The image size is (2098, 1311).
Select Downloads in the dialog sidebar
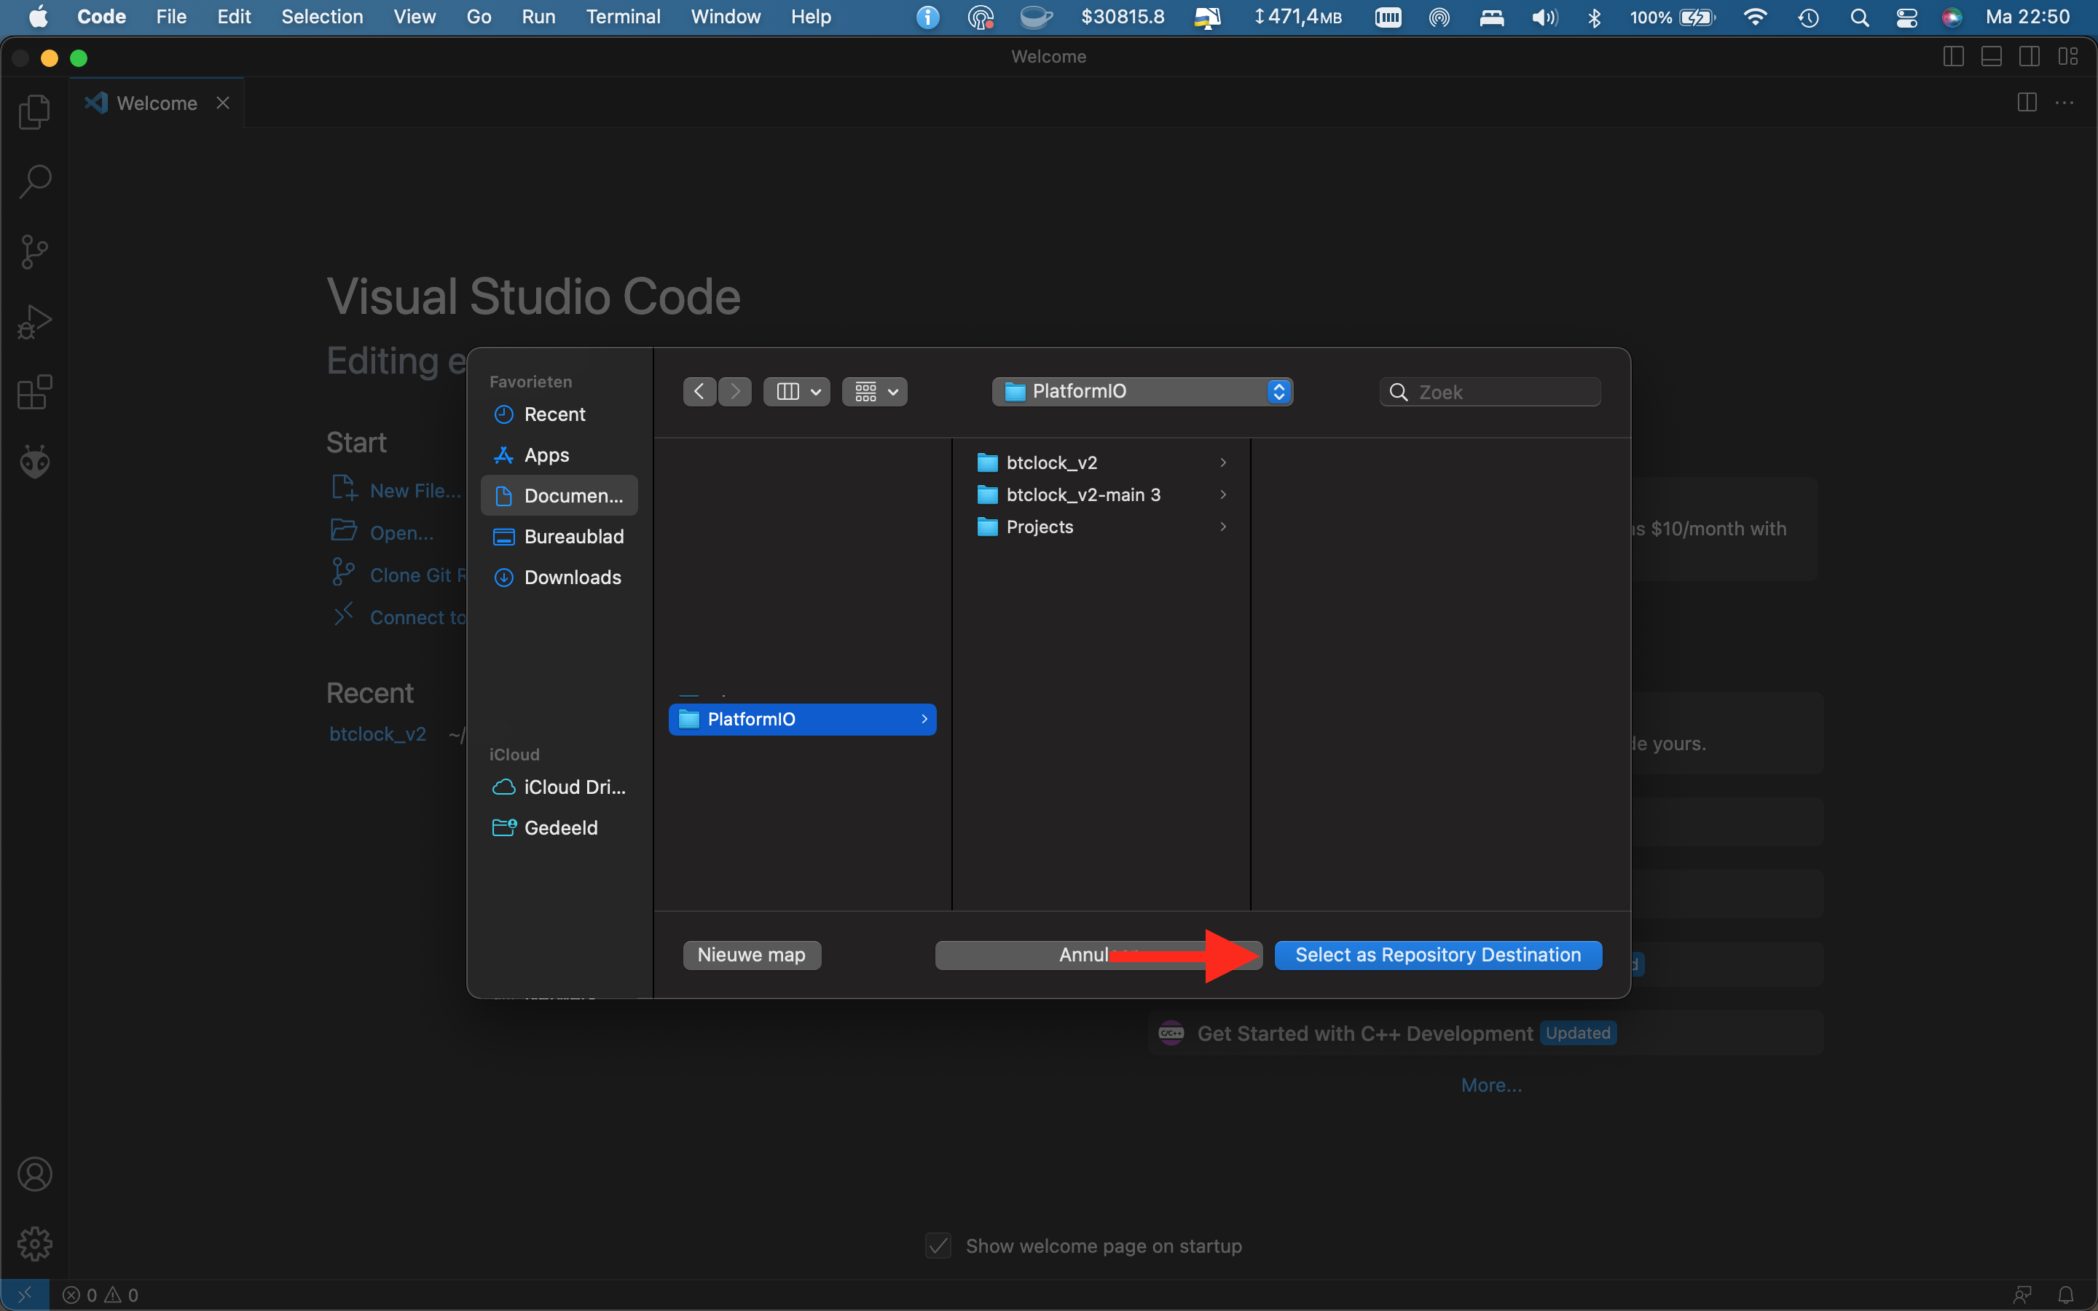(x=559, y=578)
